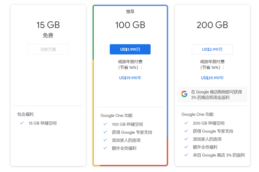The image size is (259, 172).
Task: Click checkmark next to 额外会员福利 in 200 GB plan
Action: (x=186, y=147)
